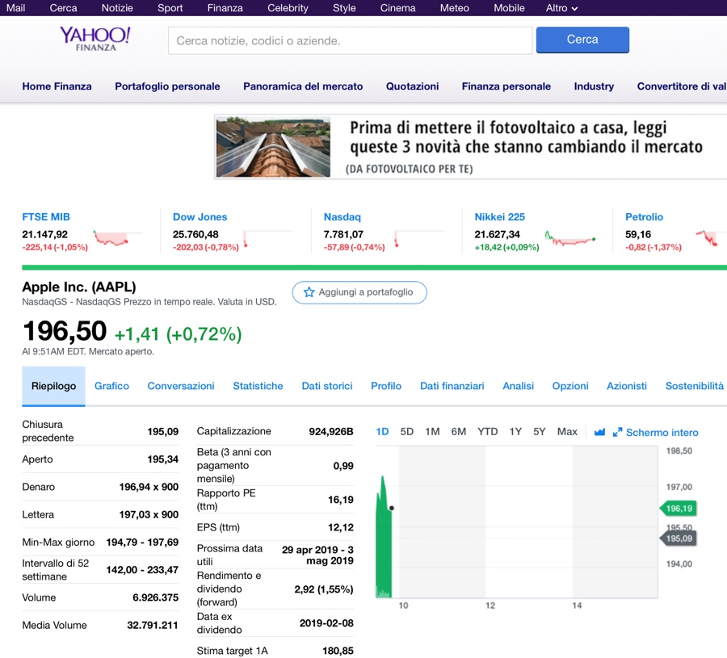The height and width of the screenshot is (658, 727).
Task: Open Panoramica del mercato link
Action: (303, 86)
